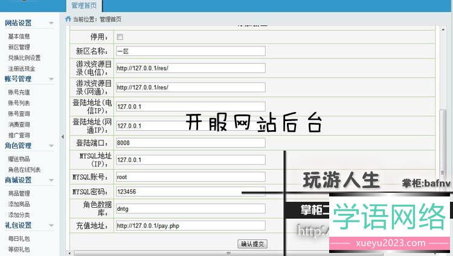Collapse the 角色管理 section arrow

53,146
